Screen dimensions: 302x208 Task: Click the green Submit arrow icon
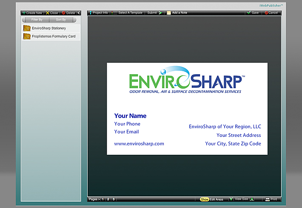tap(160, 13)
